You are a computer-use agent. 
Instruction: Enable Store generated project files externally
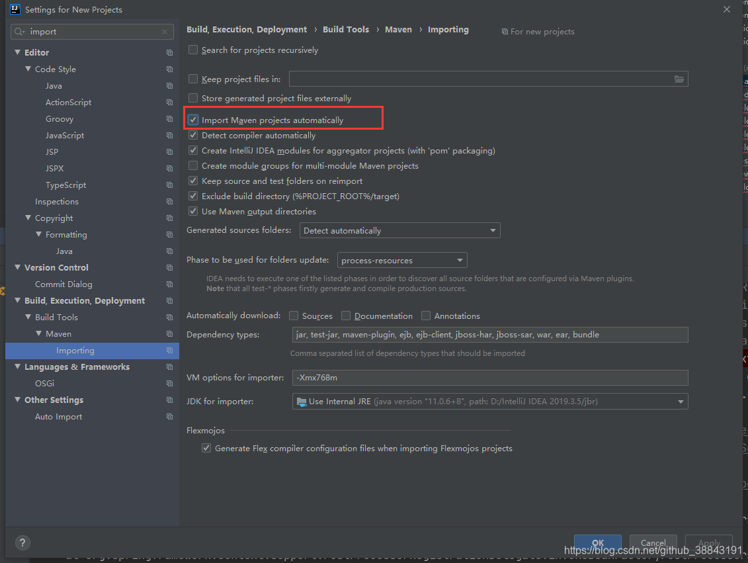(193, 98)
